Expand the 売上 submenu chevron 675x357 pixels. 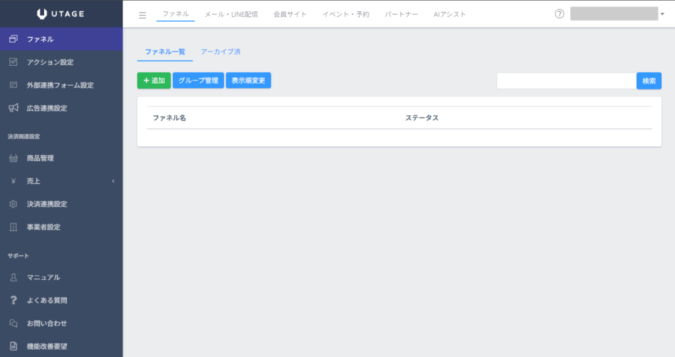coord(113,181)
